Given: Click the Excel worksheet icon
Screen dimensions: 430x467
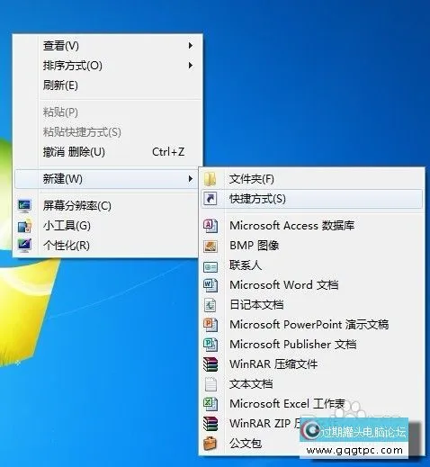Looking at the screenshot, I should click(211, 404).
